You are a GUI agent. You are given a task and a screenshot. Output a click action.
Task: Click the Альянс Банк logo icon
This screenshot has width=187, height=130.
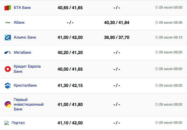coord(8,38)
